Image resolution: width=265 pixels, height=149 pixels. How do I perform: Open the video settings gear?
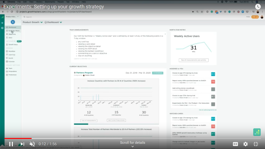pos(246,144)
